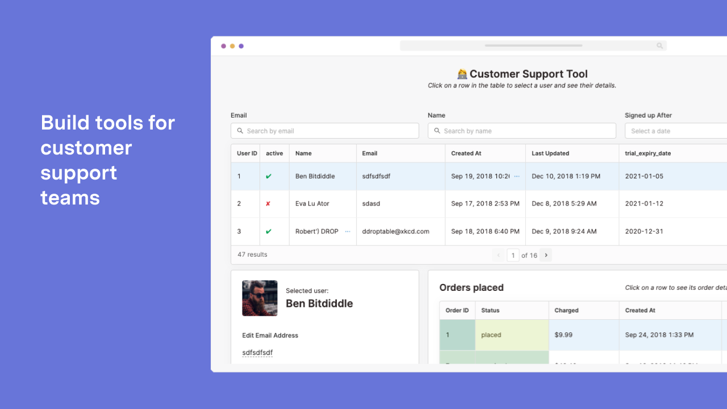Image resolution: width=727 pixels, height=409 pixels.
Task: Click the ellipsis next to Robert') DROP
Action: point(348,232)
